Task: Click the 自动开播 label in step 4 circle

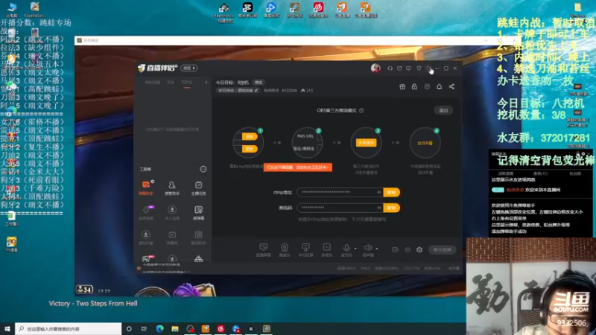Action: [x=425, y=143]
